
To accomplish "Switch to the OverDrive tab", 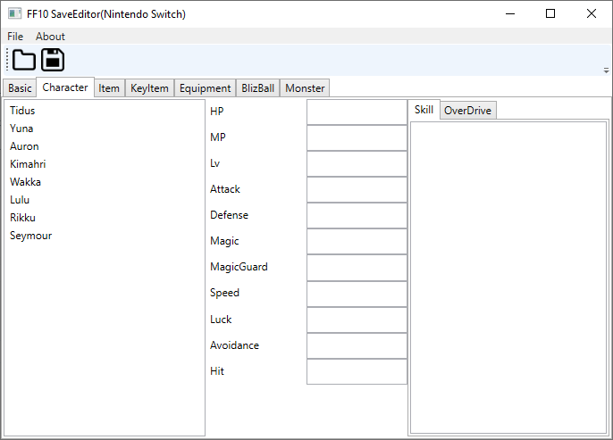I will (x=467, y=111).
